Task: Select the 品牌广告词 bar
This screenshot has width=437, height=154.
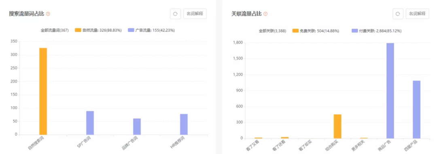Action: pos(137,127)
